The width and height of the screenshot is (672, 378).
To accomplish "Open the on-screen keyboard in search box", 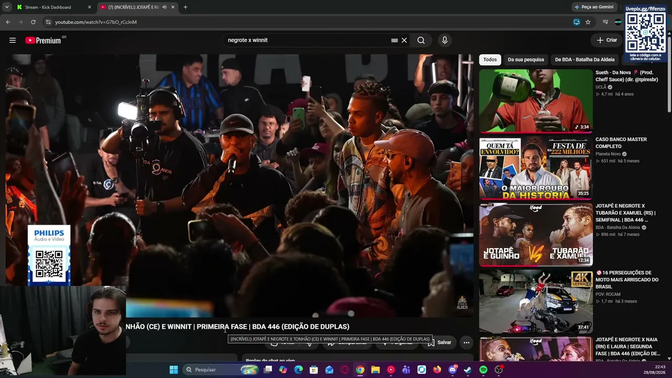I will click(394, 40).
